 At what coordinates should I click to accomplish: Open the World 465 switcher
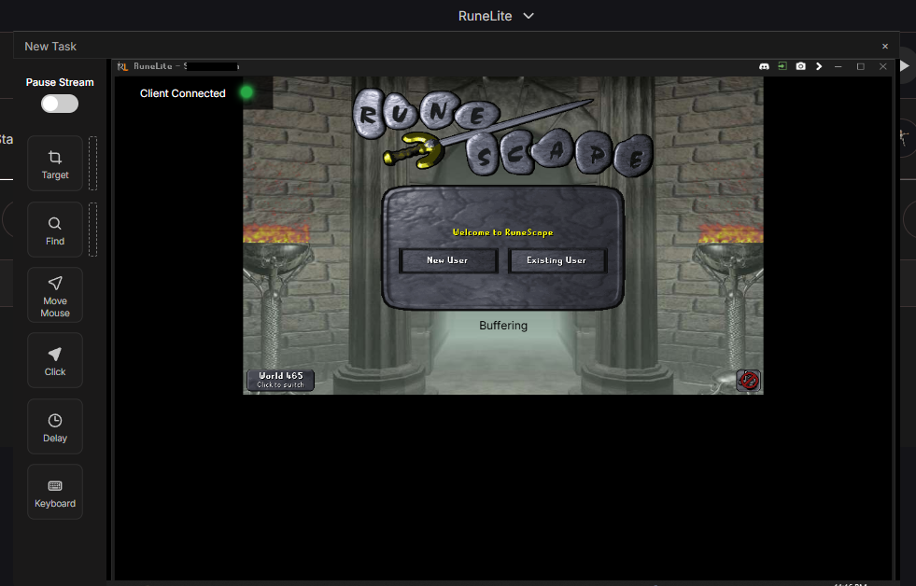(x=280, y=380)
